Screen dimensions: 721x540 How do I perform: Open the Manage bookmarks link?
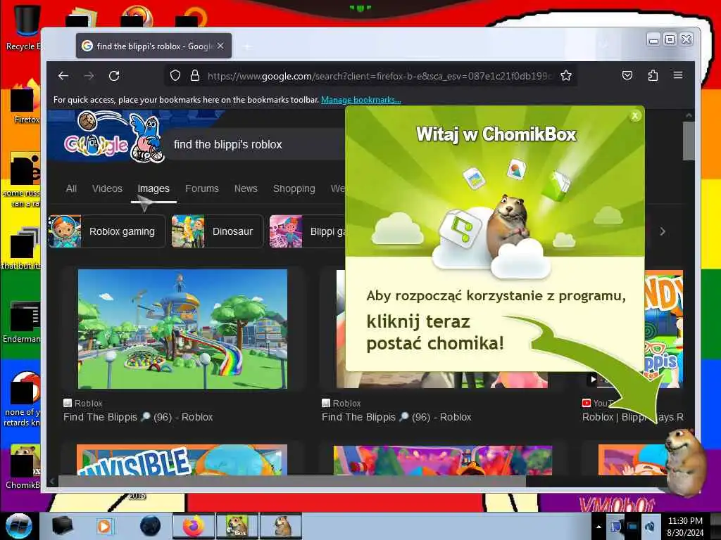pyautogui.click(x=361, y=100)
